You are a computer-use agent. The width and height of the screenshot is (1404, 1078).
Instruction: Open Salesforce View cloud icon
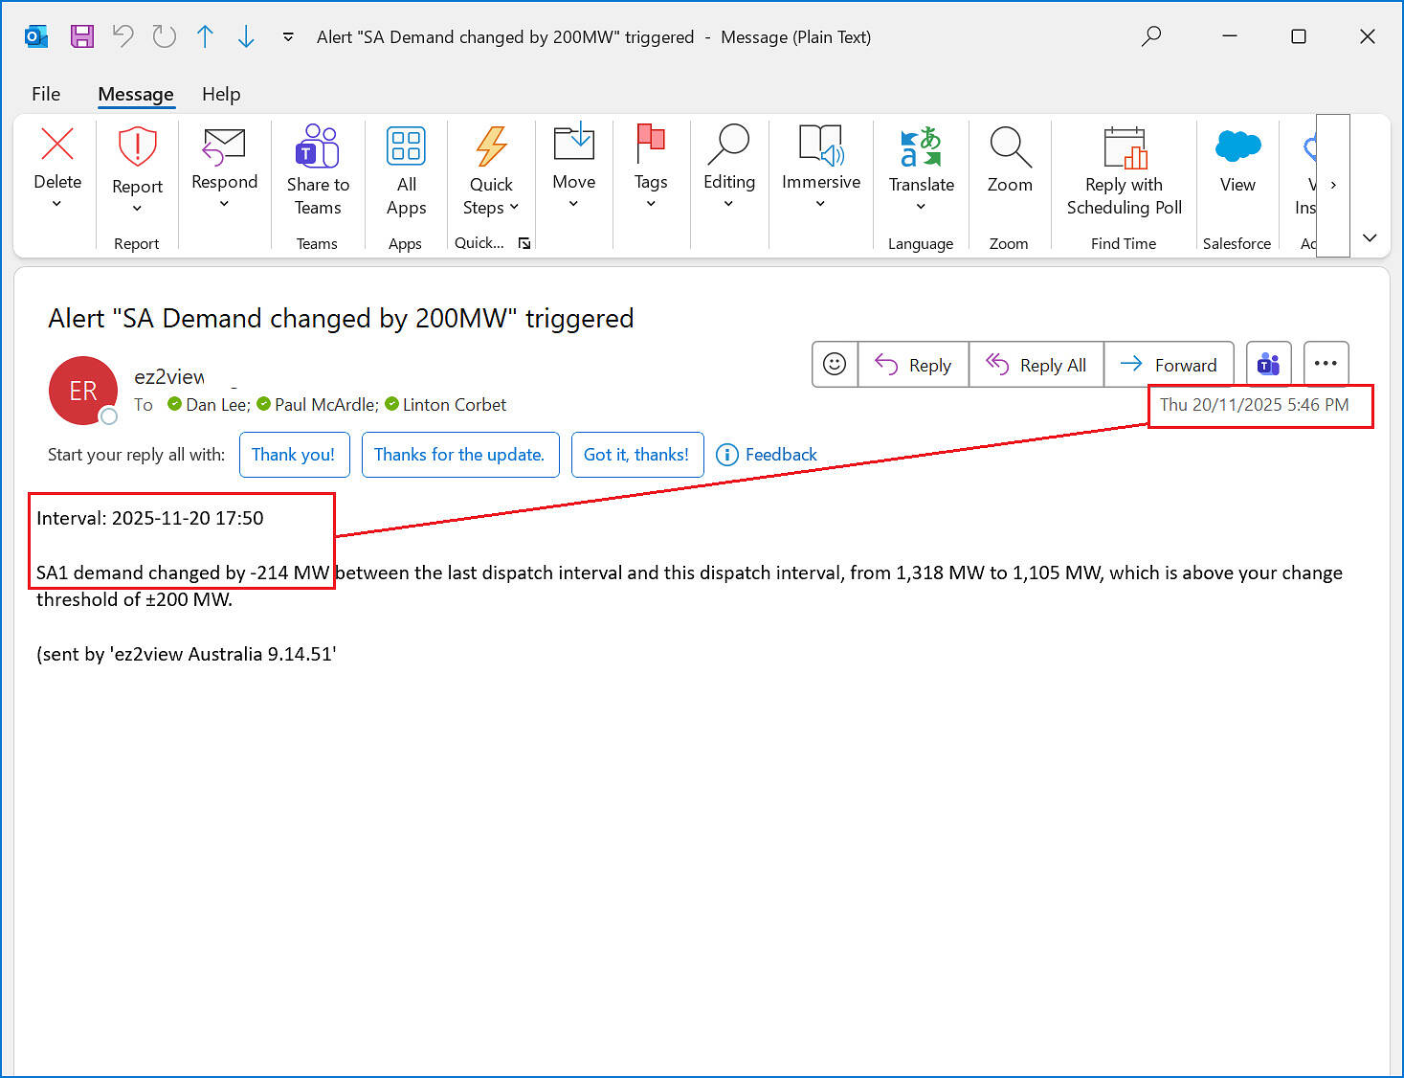[x=1237, y=147]
